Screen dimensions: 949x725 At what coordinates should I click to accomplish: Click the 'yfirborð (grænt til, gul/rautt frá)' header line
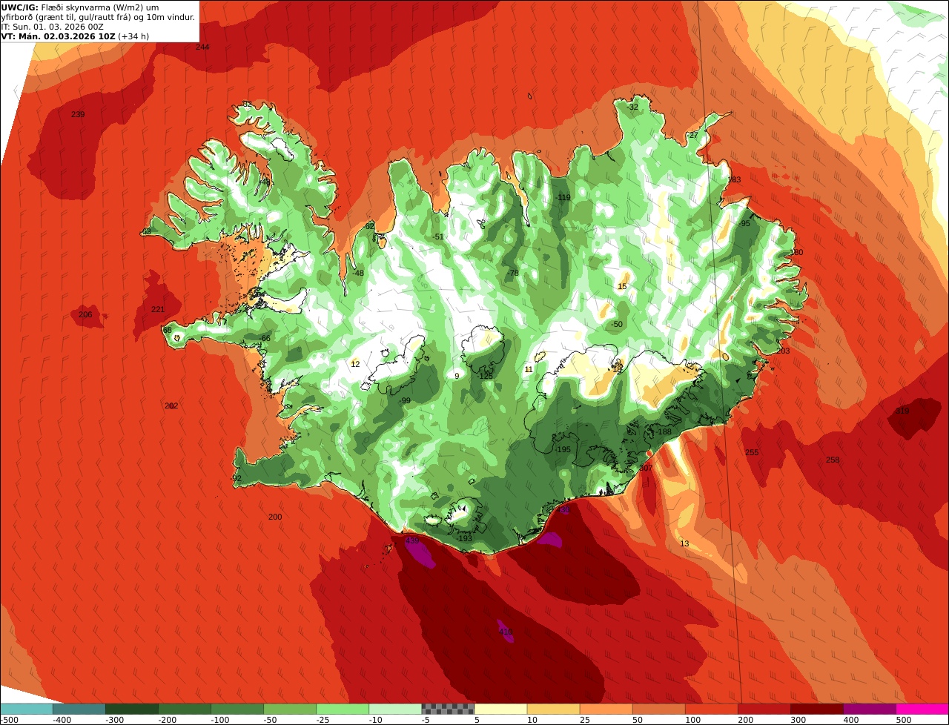pos(98,17)
